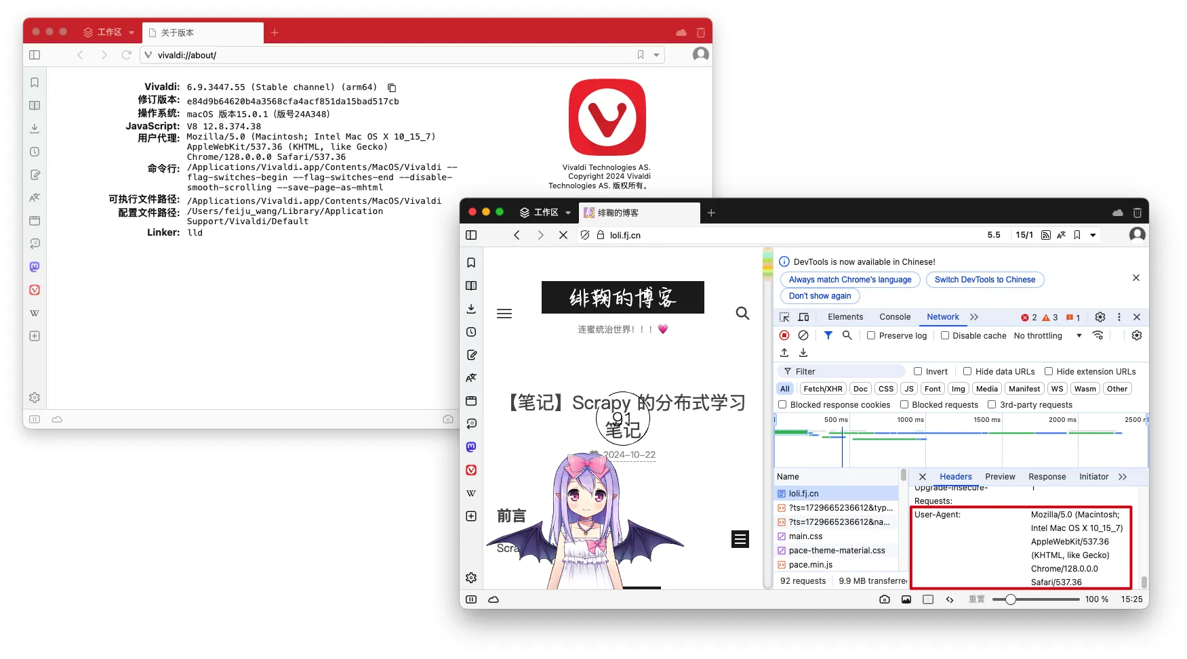Activate the DevTools inspect element picker
The width and height of the screenshot is (1187, 659).
point(784,317)
